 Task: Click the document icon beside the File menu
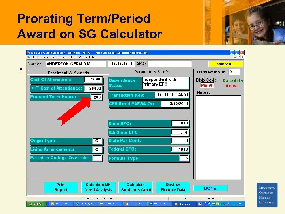click(28, 57)
